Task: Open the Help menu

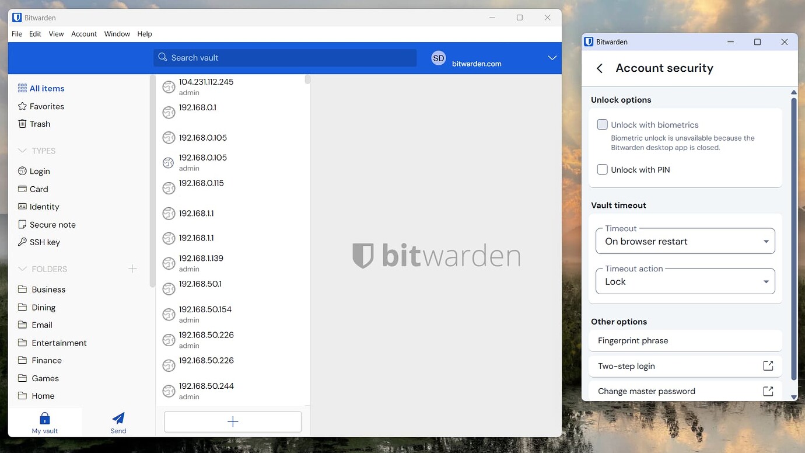Action: [x=145, y=34]
